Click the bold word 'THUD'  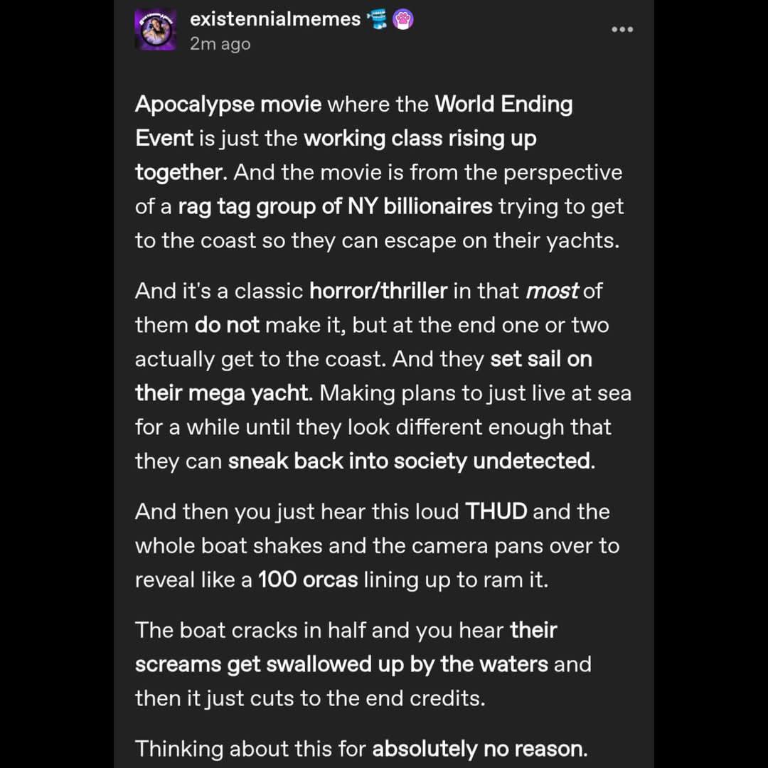(x=496, y=512)
